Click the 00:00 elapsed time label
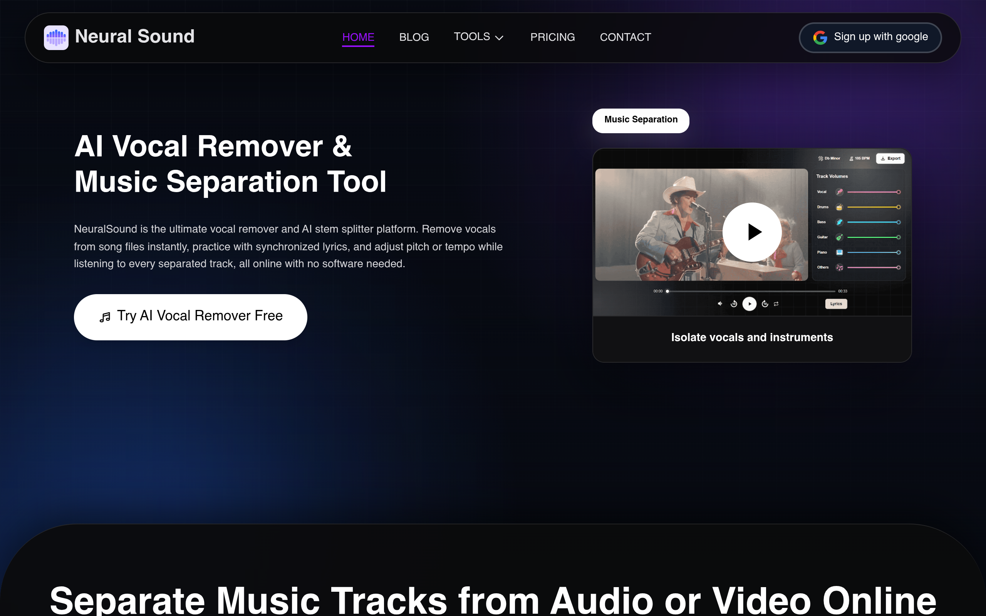Screen dimensions: 986x616 click(x=657, y=291)
